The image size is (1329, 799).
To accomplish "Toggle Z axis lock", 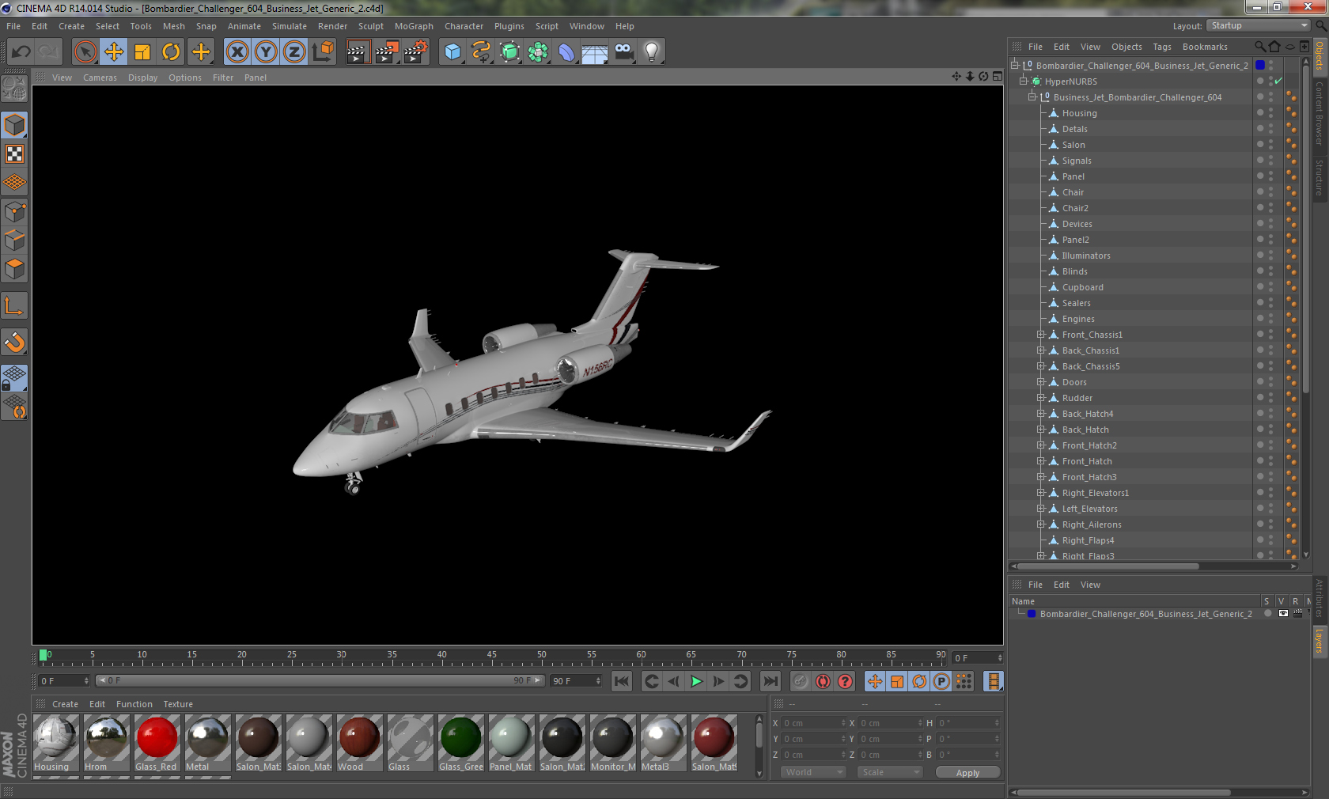I will pyautogui.click(x=294, y=52).
